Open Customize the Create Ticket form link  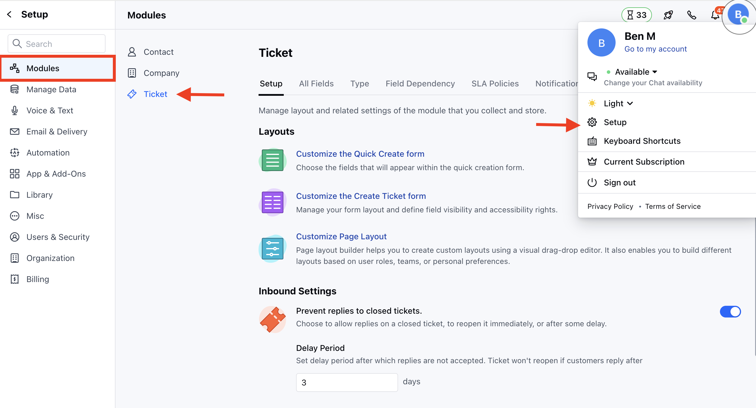pyautogui.click(x=361, y=196)
